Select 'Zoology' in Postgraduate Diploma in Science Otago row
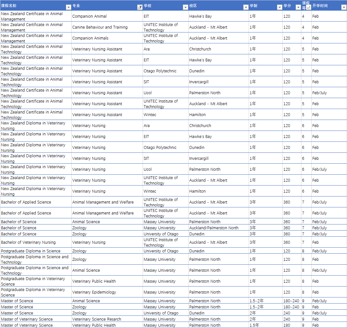 (107, 251)
